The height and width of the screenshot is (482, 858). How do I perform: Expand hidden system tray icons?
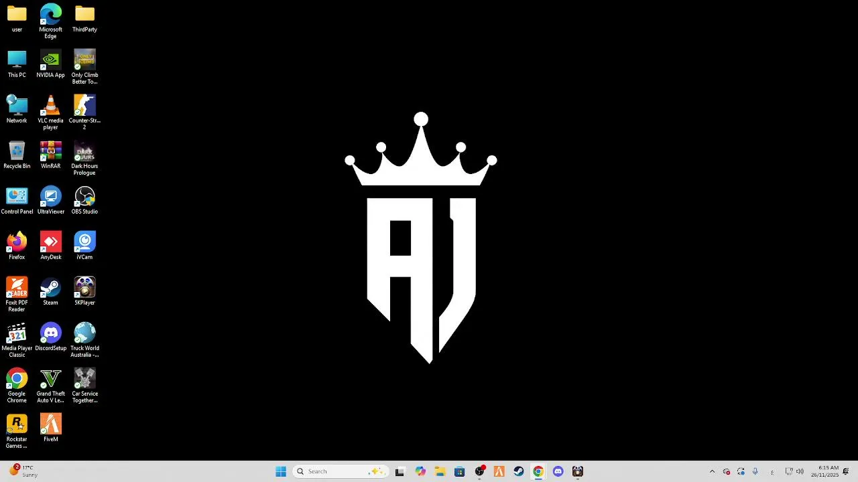click(712, 471)
